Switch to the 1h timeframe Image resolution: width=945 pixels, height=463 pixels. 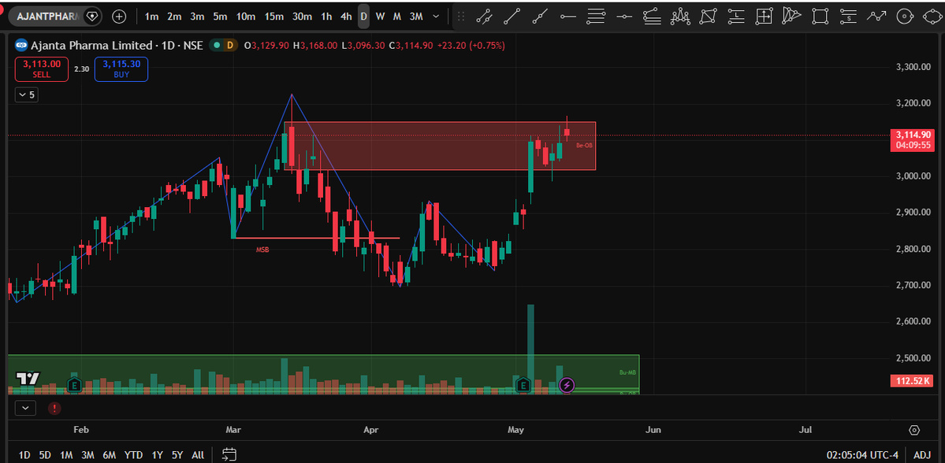click(x=326, y=17)
